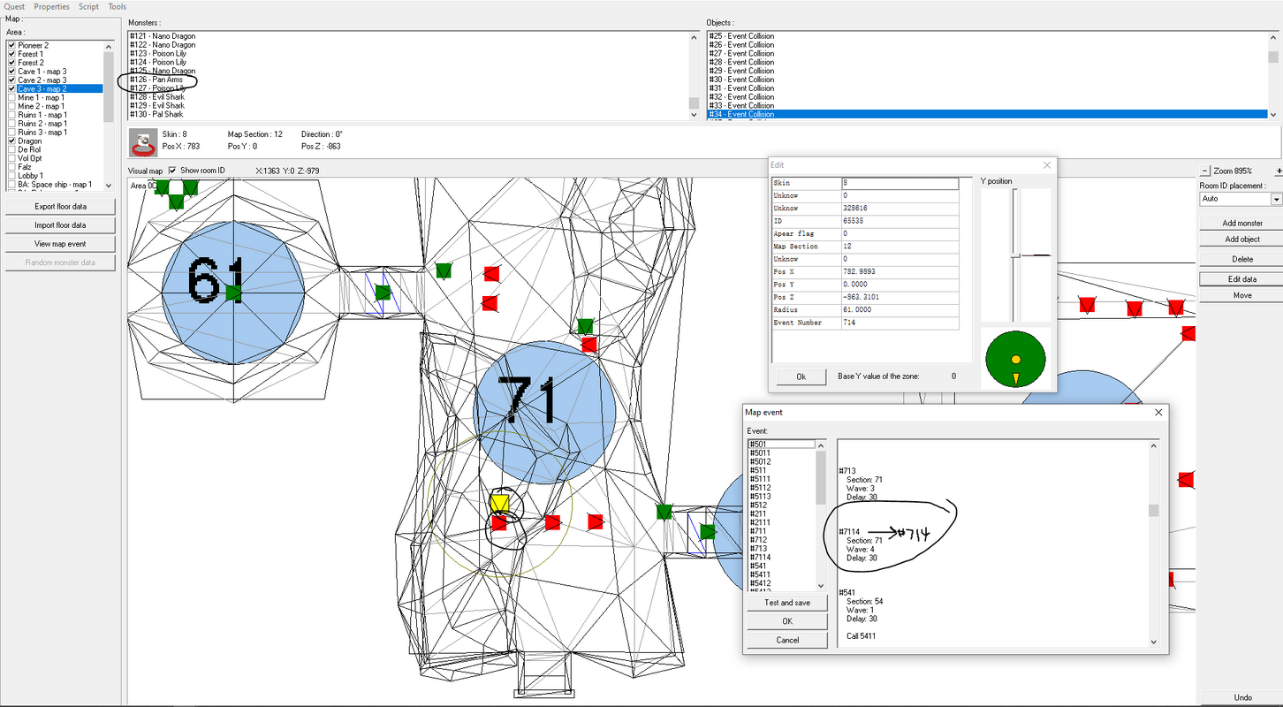Click the Radius value field
This screenshot has width=1283, height=707.
[900, 310]
